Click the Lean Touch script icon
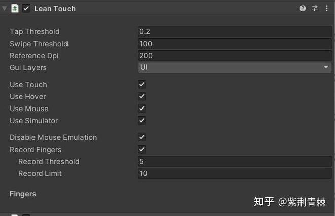 click(x=15, y=8)
